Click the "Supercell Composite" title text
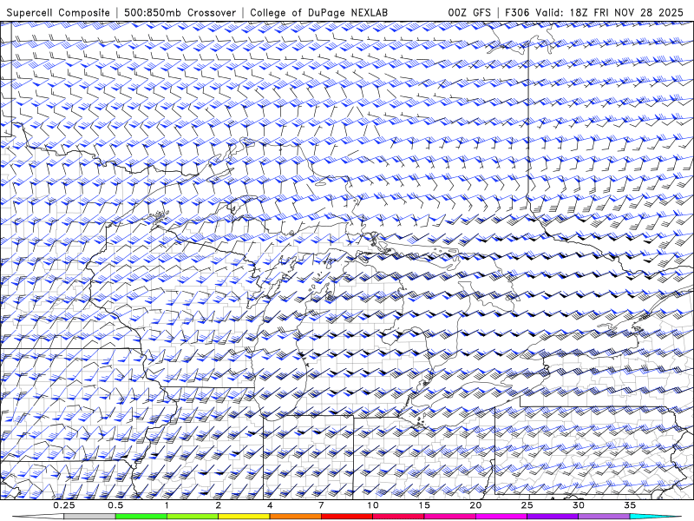 [x=58, y=12]
